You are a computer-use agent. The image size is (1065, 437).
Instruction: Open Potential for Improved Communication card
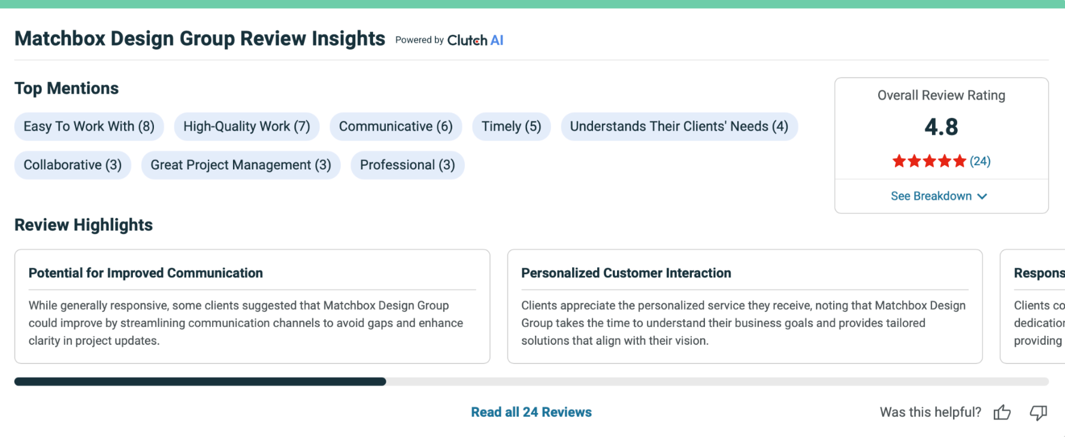coord(252,306)
